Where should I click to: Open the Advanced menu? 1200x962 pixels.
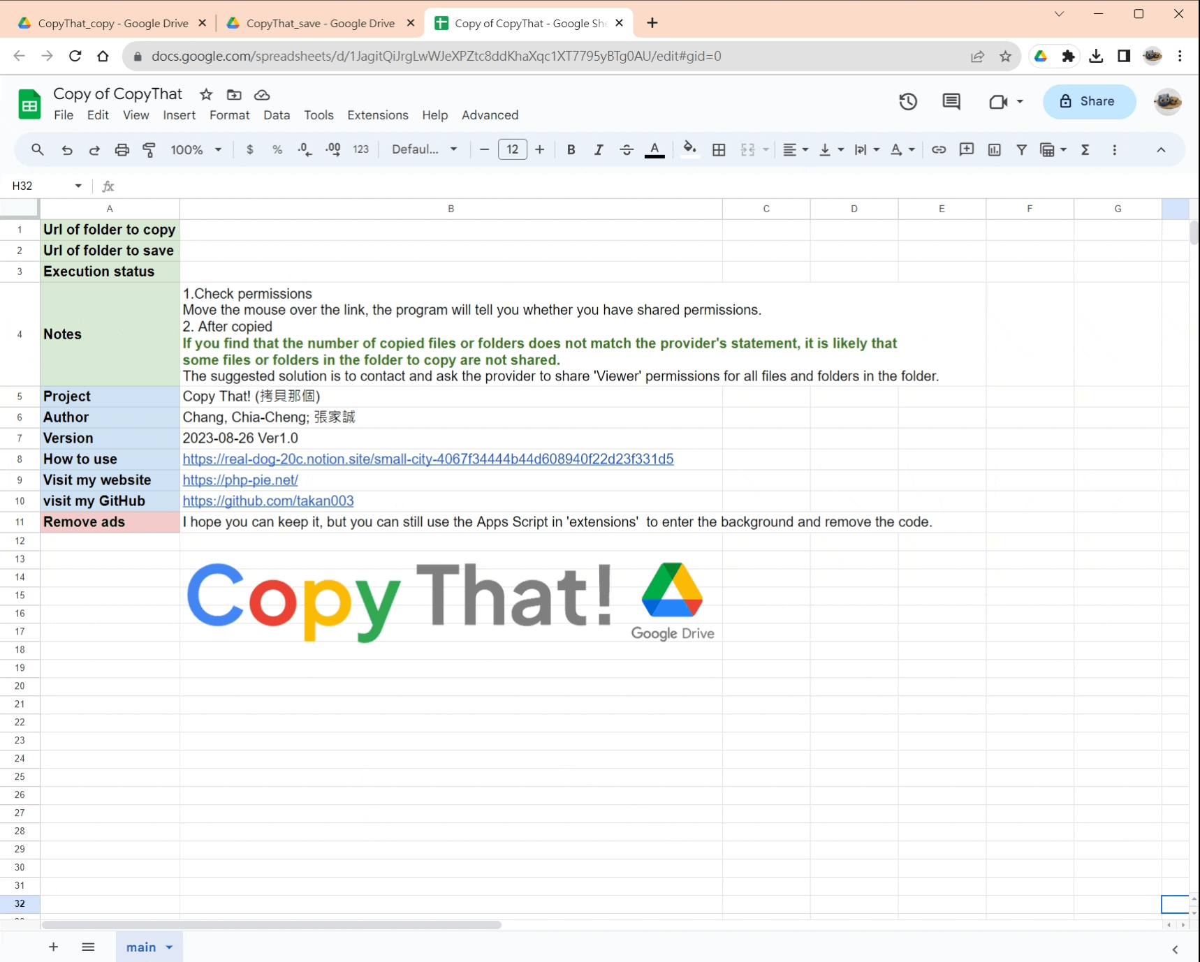coord(490,115)
